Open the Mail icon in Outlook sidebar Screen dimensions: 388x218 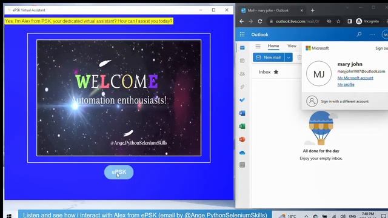(x=242, y=47)
